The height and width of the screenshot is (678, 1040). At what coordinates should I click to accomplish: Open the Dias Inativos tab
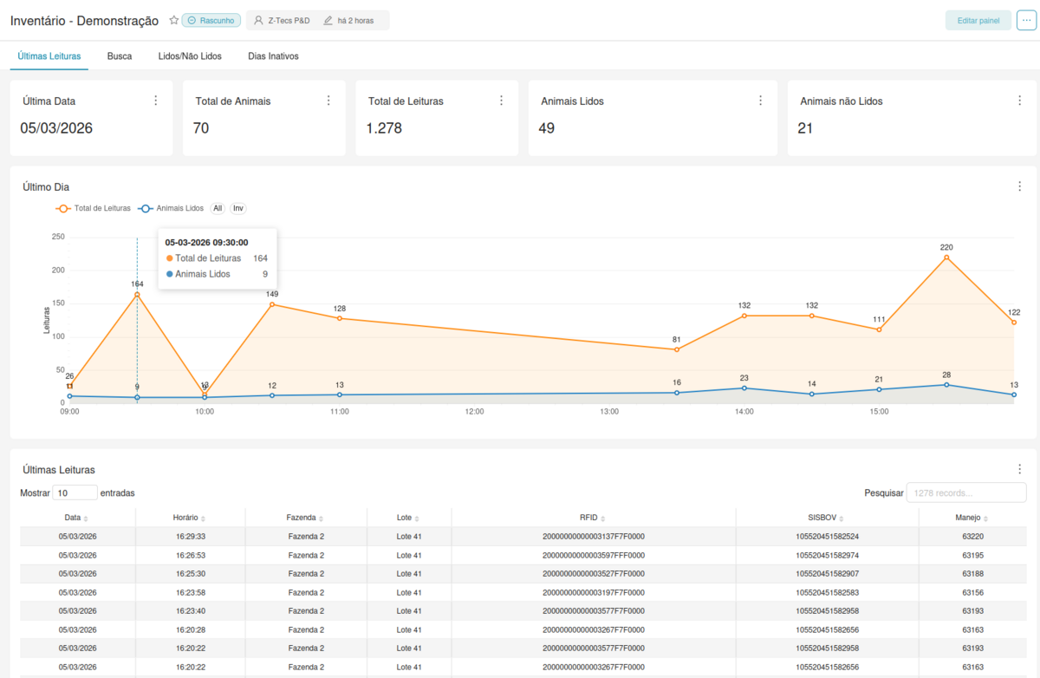[x=274, y=55]
